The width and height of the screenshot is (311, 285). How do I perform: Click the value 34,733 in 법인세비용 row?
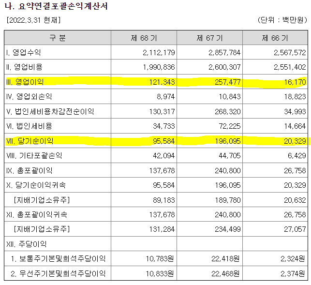click(x=164, y=126)
